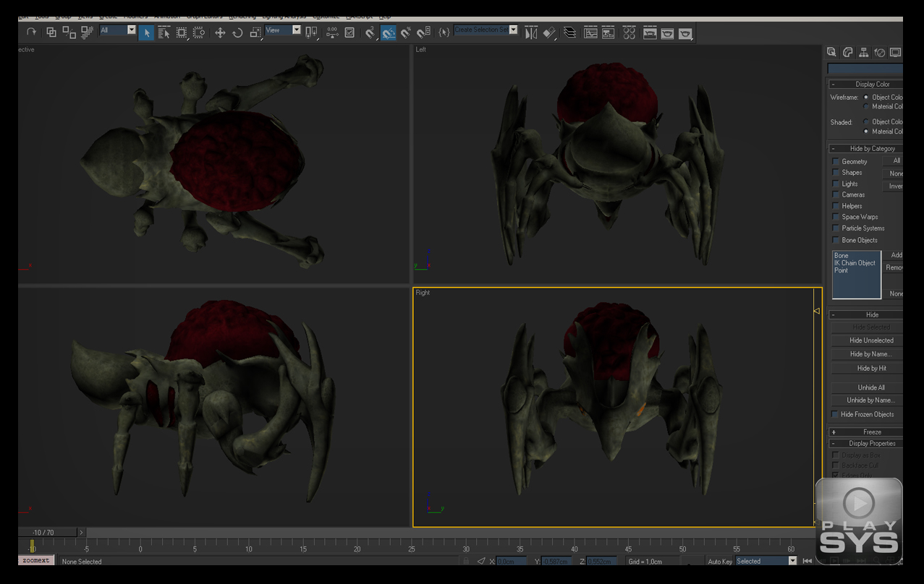Click the Bind to Space Warp icon
924x584 pixels.
point(87,32)
